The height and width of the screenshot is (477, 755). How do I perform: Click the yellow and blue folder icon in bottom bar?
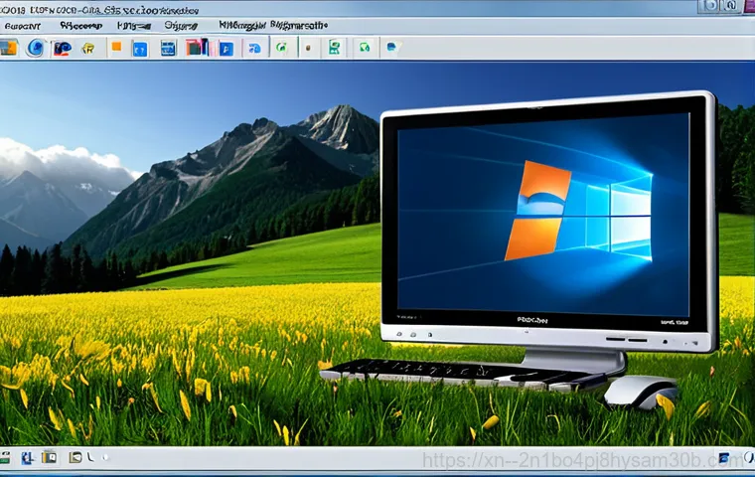[49, 457]
